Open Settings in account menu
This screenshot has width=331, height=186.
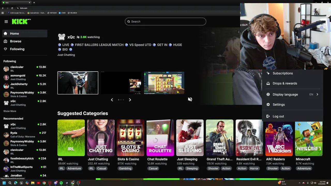click(x=292, y=105)
